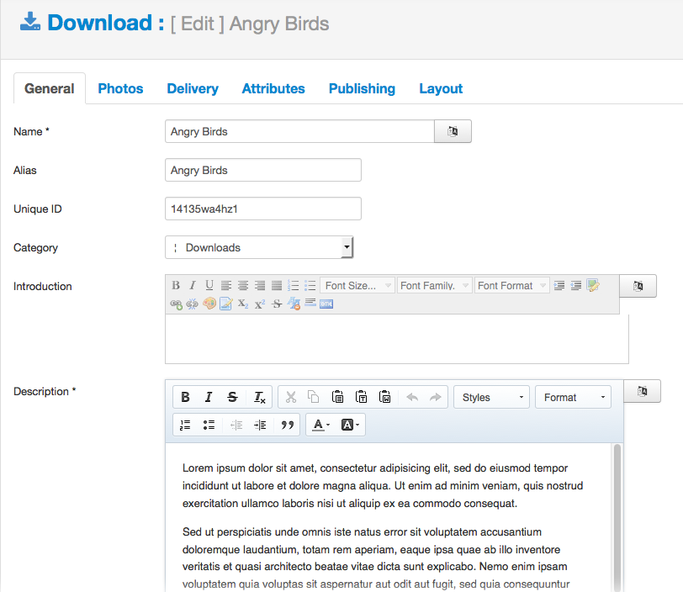Insert numbered list in Introduction editor
Image resolution: width=683 pixels, height=592 pixels.
(294, 285)
